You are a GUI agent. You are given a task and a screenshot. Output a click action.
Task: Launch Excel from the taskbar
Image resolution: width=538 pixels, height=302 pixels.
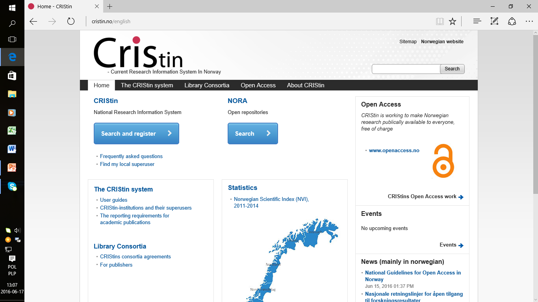click(x=12, y=131)
